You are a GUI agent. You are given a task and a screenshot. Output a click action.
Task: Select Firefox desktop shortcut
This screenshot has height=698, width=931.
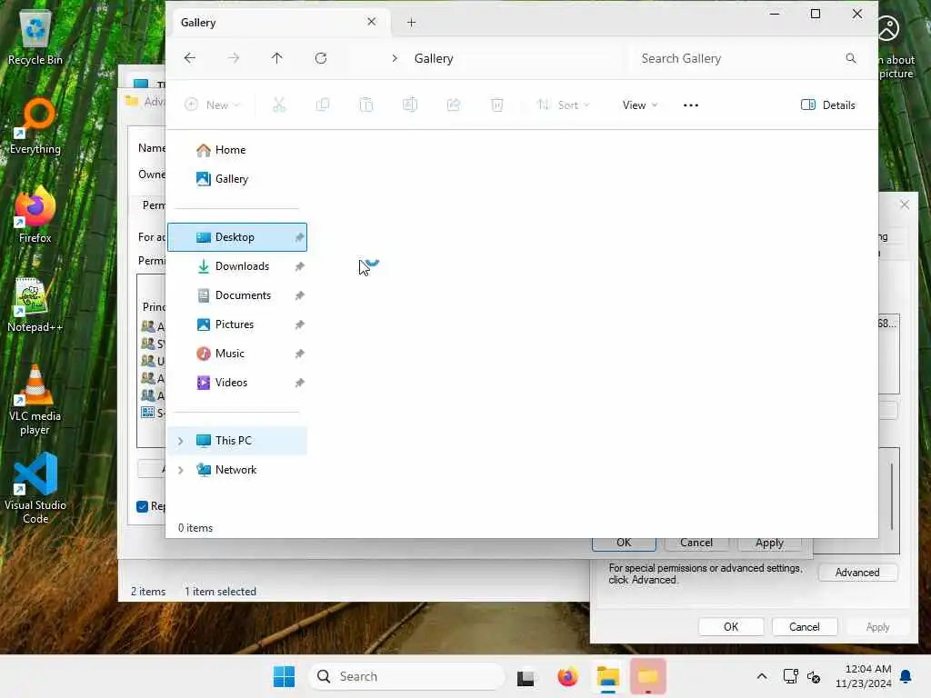pos(35,215)
